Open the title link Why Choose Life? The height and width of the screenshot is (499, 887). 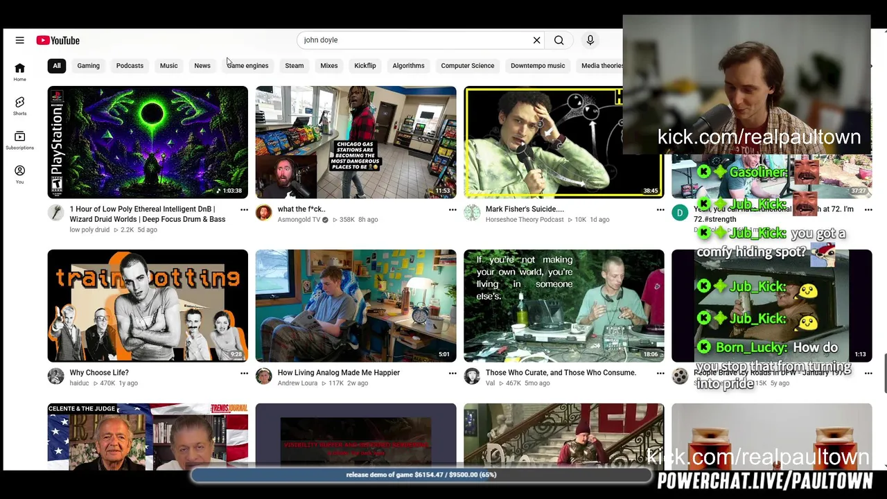coord(99,373)
